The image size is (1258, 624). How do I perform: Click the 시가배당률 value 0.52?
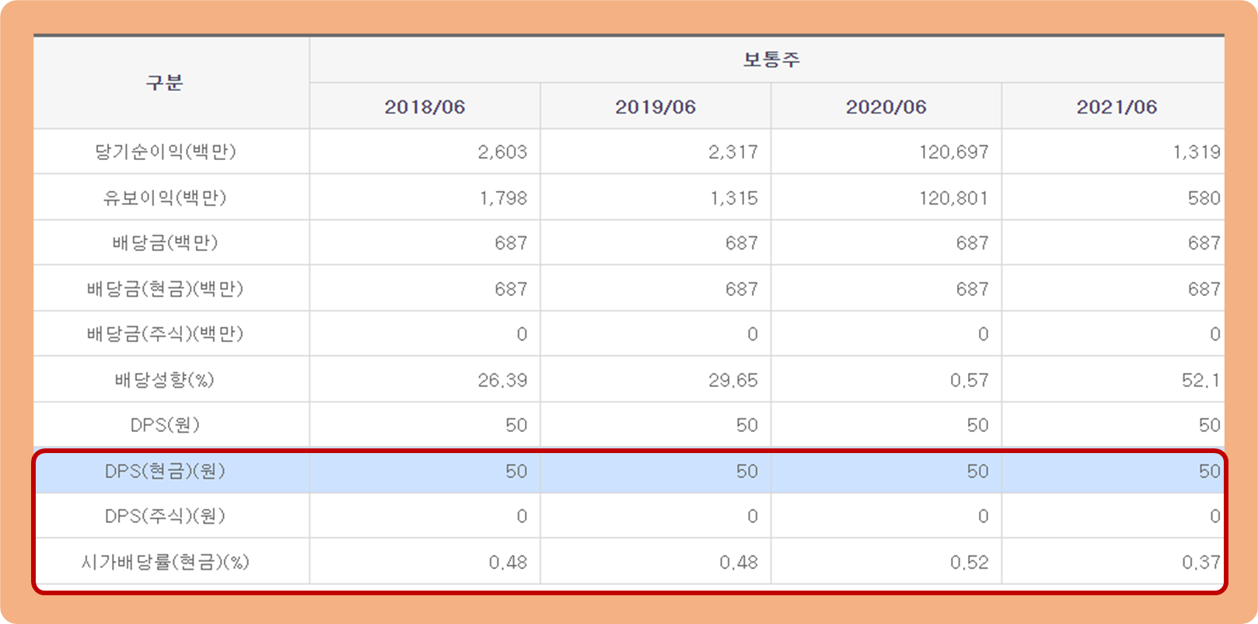970,562
